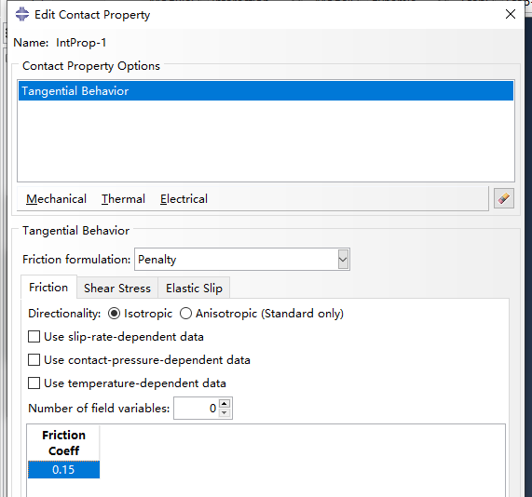The width and height of the screenshot is (532, 497).
Task: Open the Mechanical menu
Action: tap(56, 199)
